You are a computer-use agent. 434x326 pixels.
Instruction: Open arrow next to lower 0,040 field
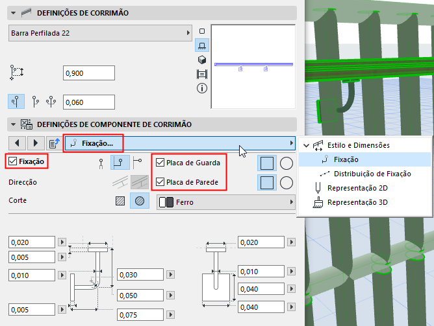[291, 307]
